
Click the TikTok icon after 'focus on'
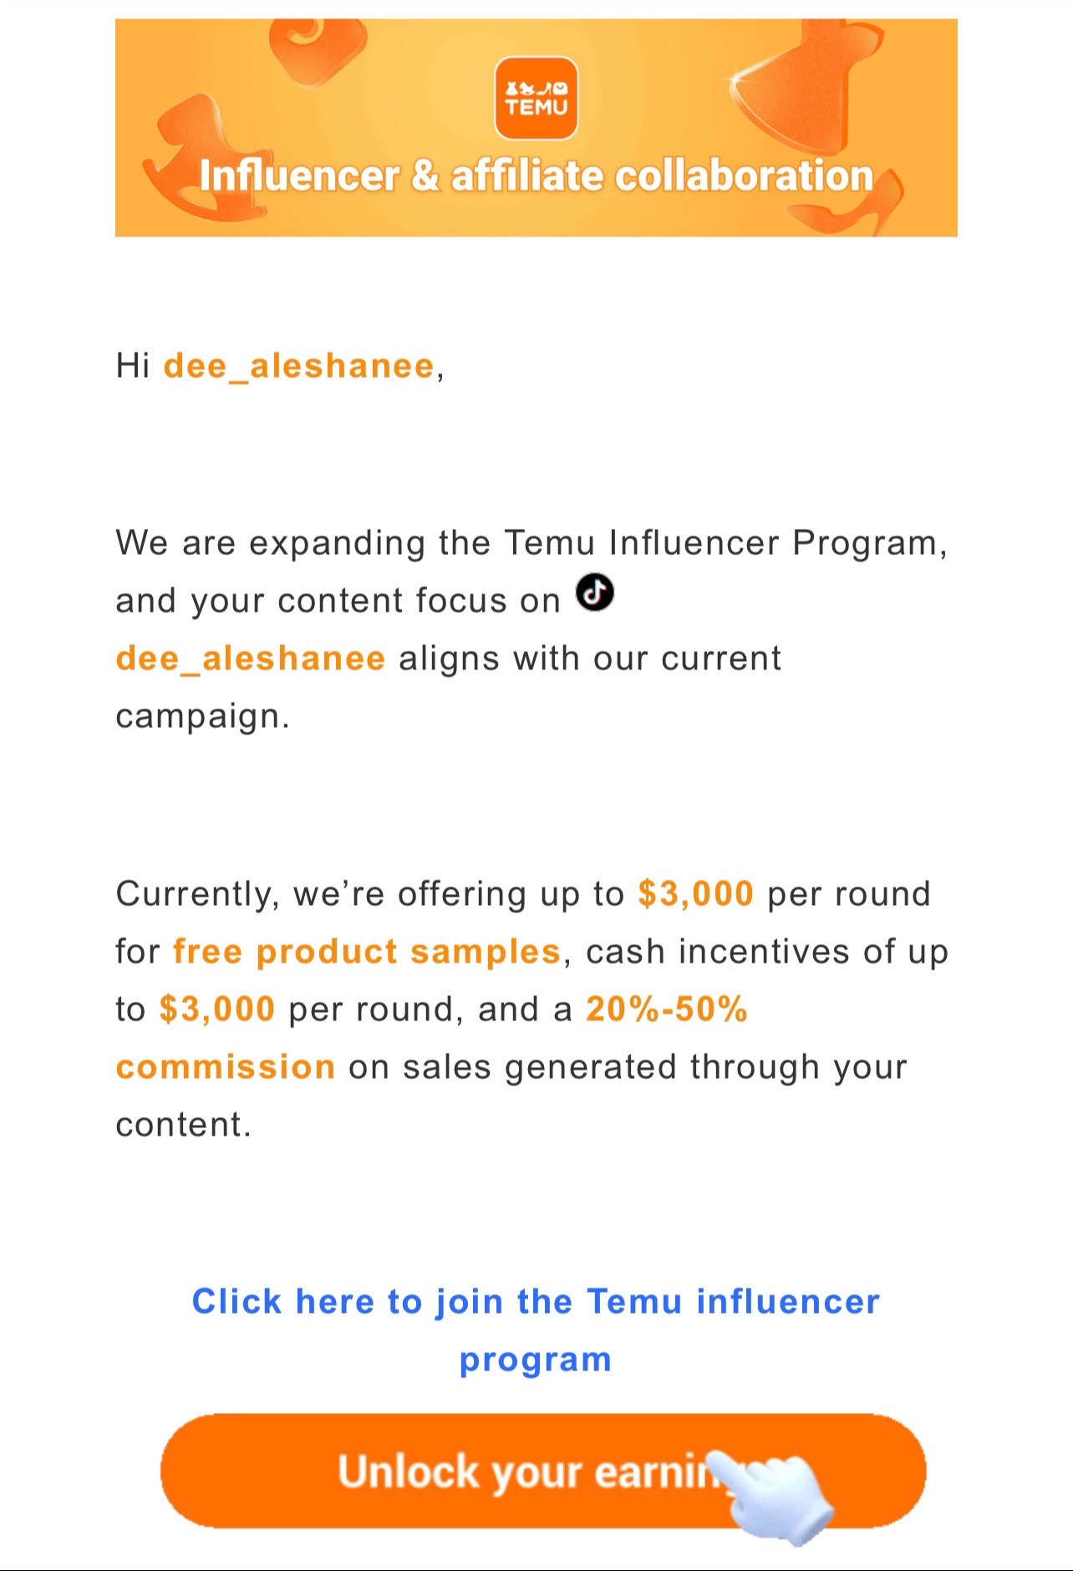595,592
